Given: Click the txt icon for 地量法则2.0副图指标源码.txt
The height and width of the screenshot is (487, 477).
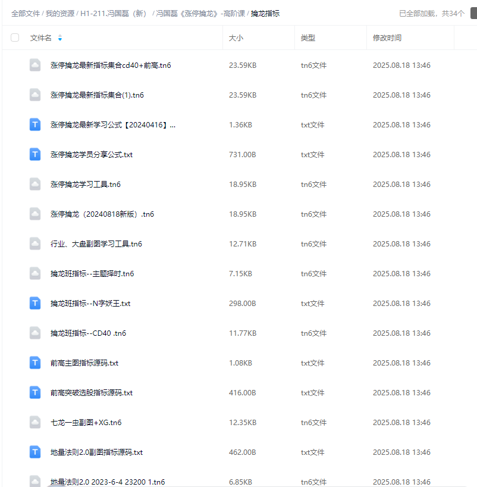Looking at the screenshot, I should click(x=34, y=452).
